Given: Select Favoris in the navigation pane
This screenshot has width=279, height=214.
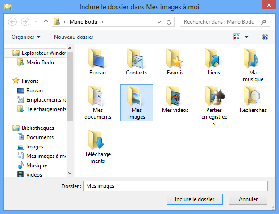Looking at the screenshot, I should [x=26, y=81].
